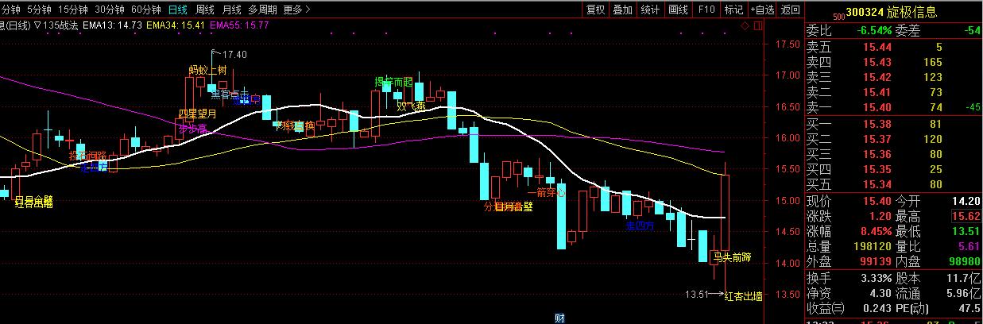Expand the 更多 > period list

tap(296, 10)
